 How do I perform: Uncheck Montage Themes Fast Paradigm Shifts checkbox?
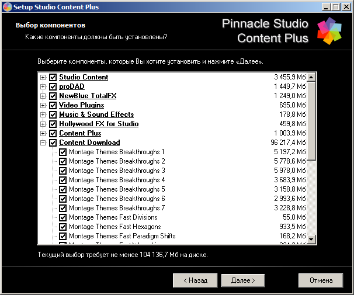coord(63,237)
